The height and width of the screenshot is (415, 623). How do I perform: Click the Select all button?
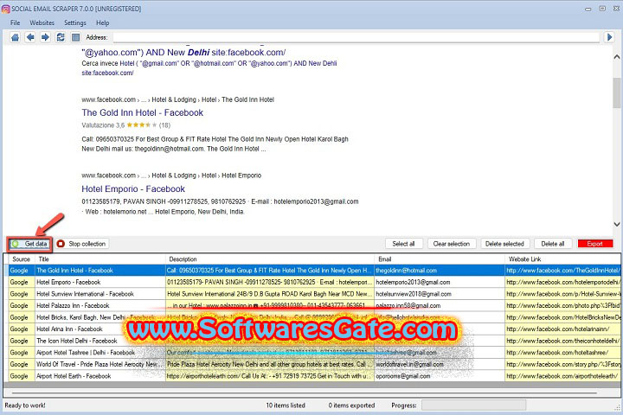pos(404,244)
